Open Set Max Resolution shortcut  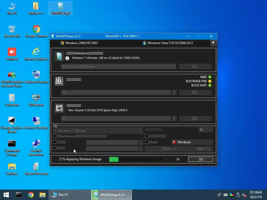tap(36, 148)
